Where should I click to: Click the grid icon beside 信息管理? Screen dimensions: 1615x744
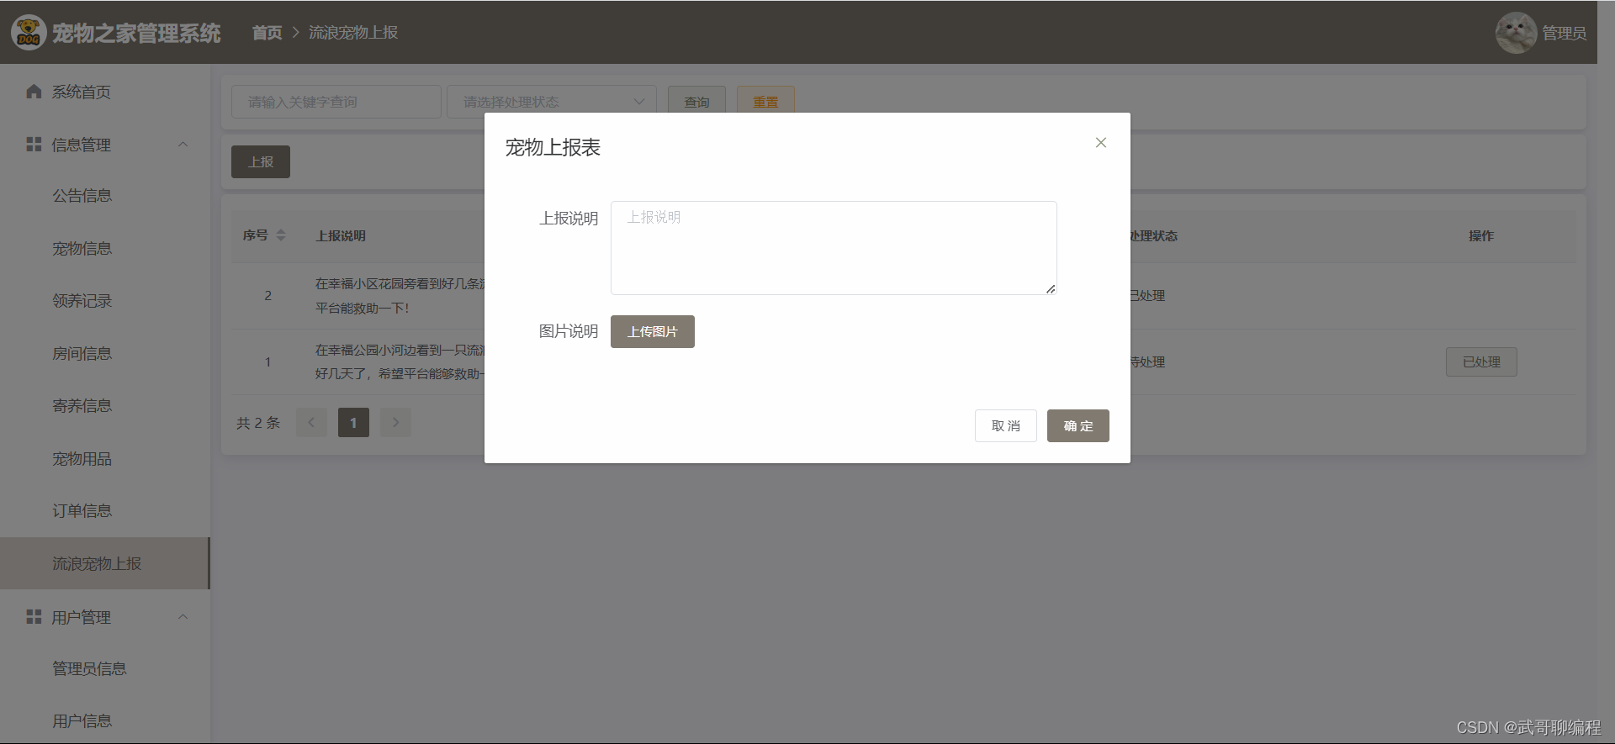34,145
